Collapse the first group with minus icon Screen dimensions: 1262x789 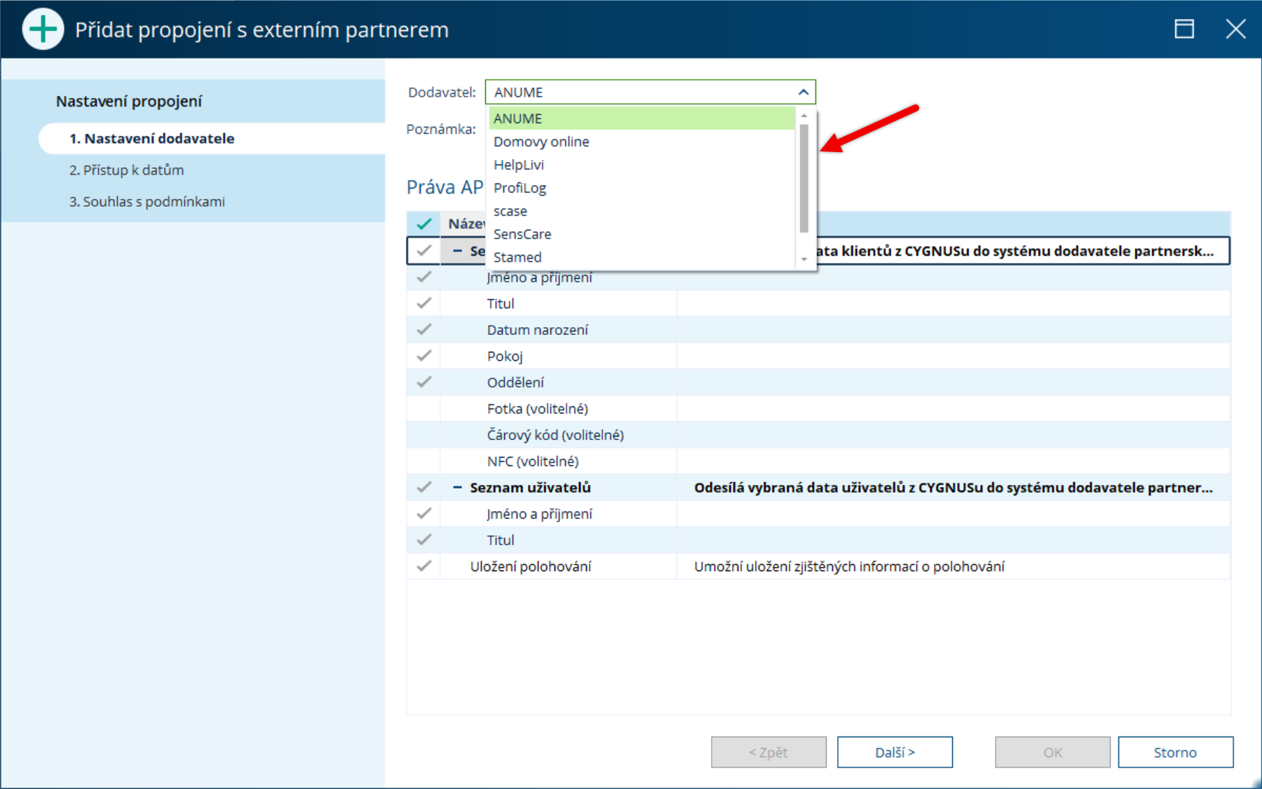point(457,250)
